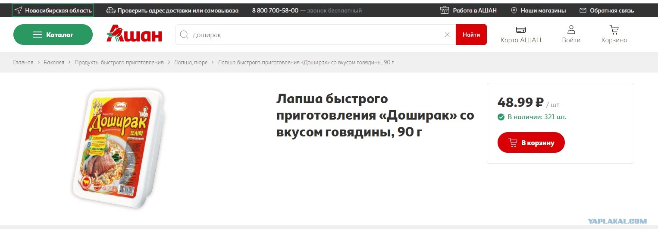Screen dimensions: 658x234
Task: Click the Войти label
Action: coord(571,40)
